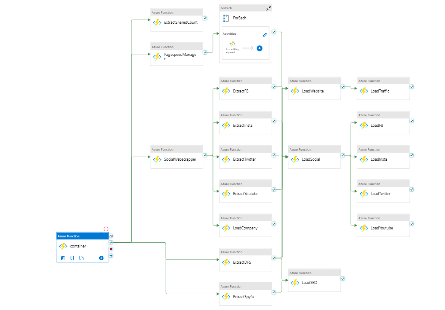445x310 pixels.
Task: Click the red breakpoint circle above container
Action: (105, 229)
